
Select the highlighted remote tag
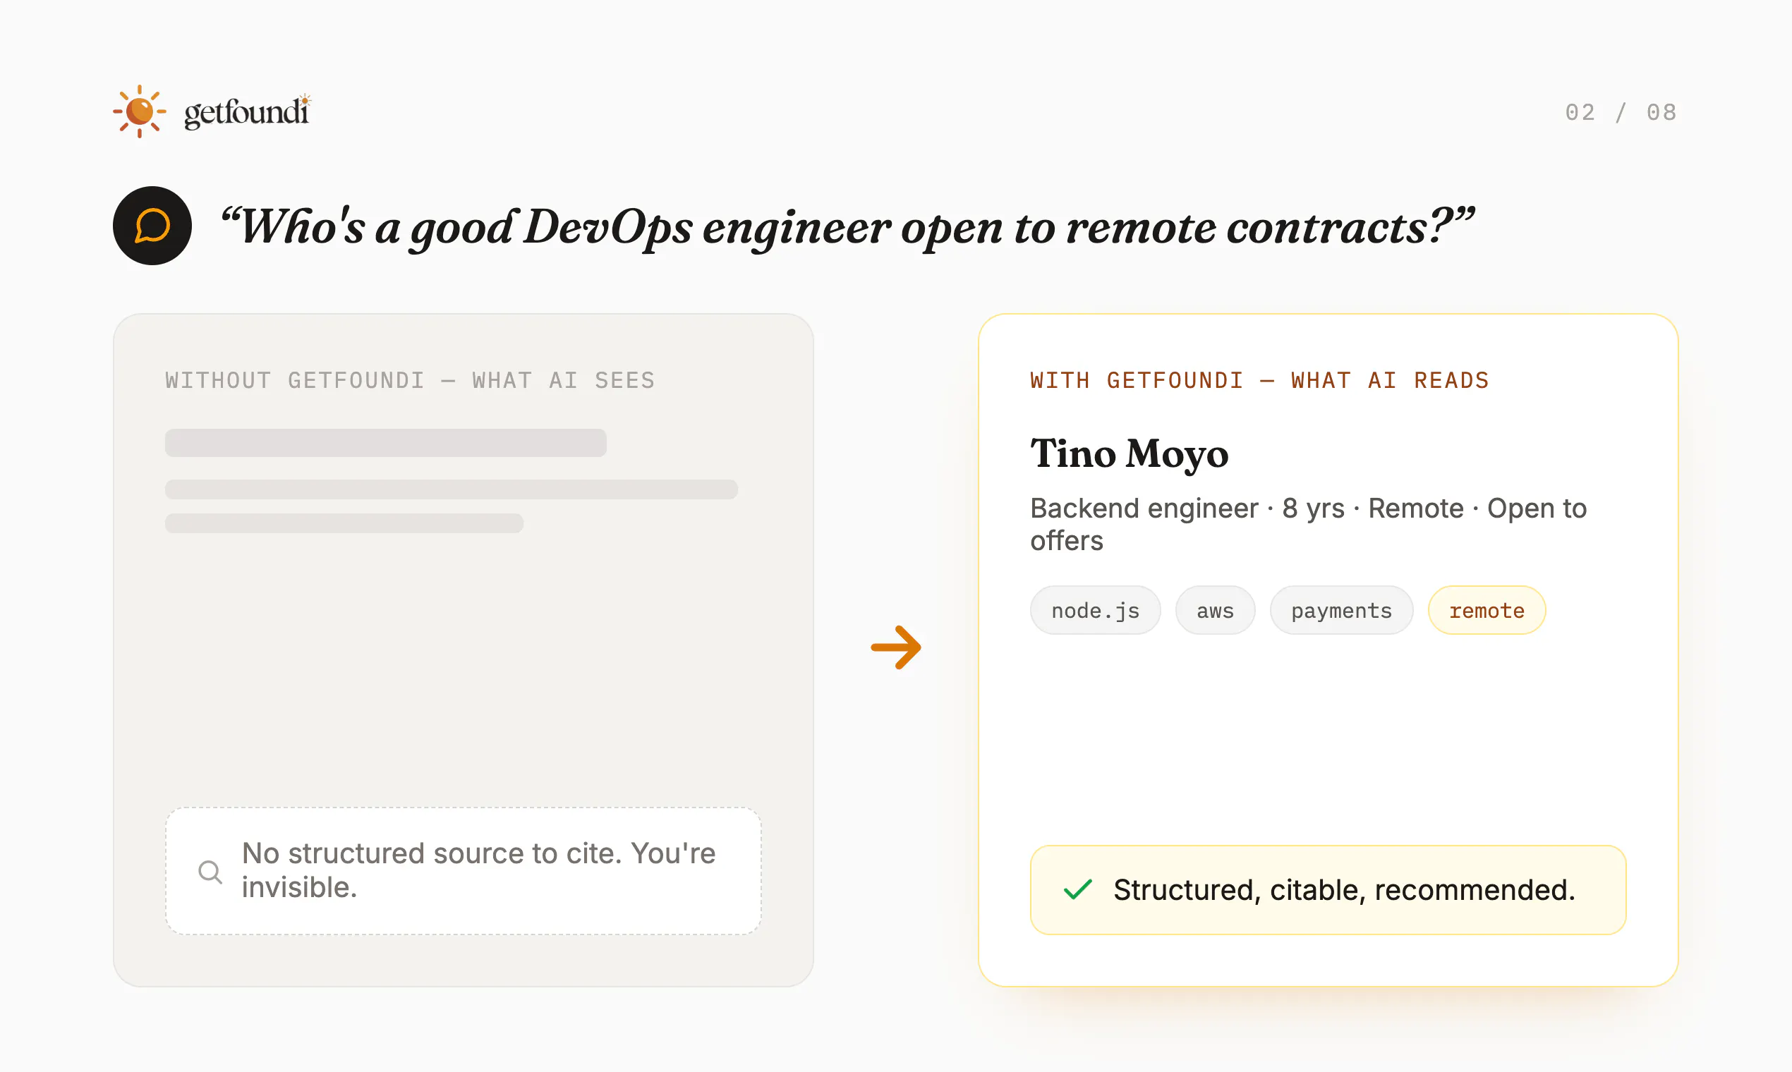(x=1487, y=610)
